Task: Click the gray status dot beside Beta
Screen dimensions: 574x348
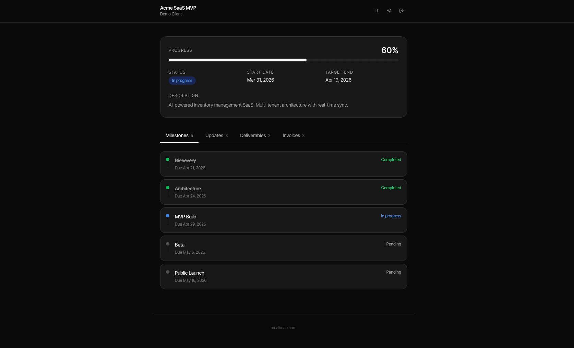Action: pos(168,244)
